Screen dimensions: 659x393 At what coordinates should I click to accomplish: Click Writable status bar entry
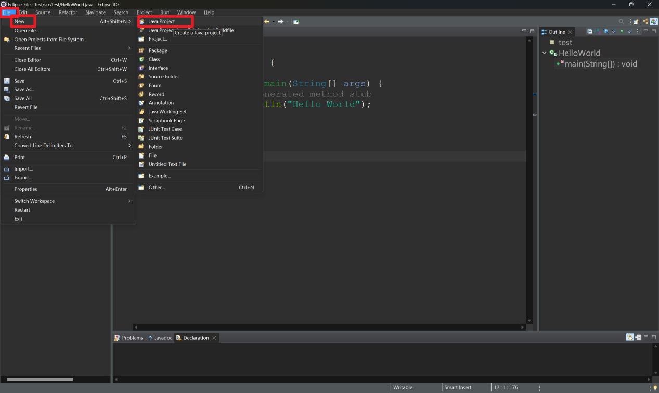[x=403, y=388]
